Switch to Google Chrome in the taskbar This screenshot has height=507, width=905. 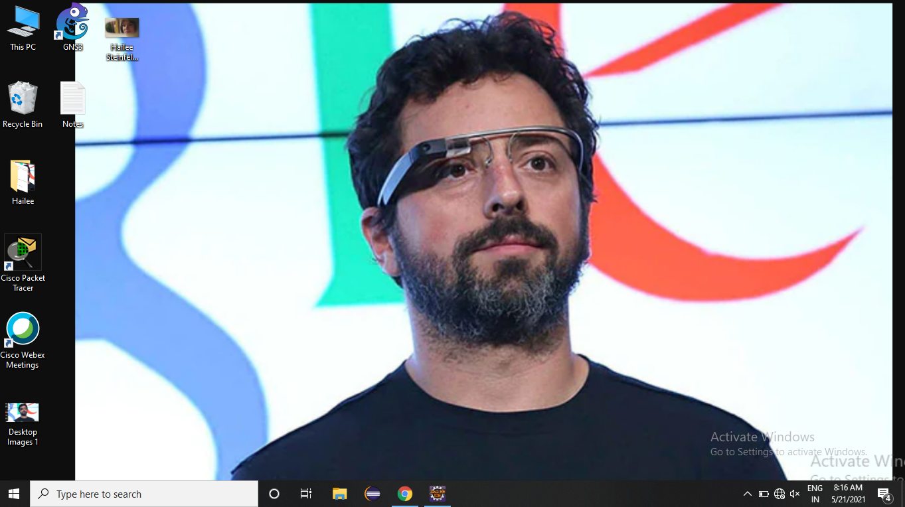405,494
